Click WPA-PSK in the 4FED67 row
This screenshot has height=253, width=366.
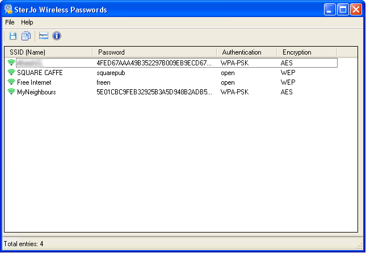(234, 63)
